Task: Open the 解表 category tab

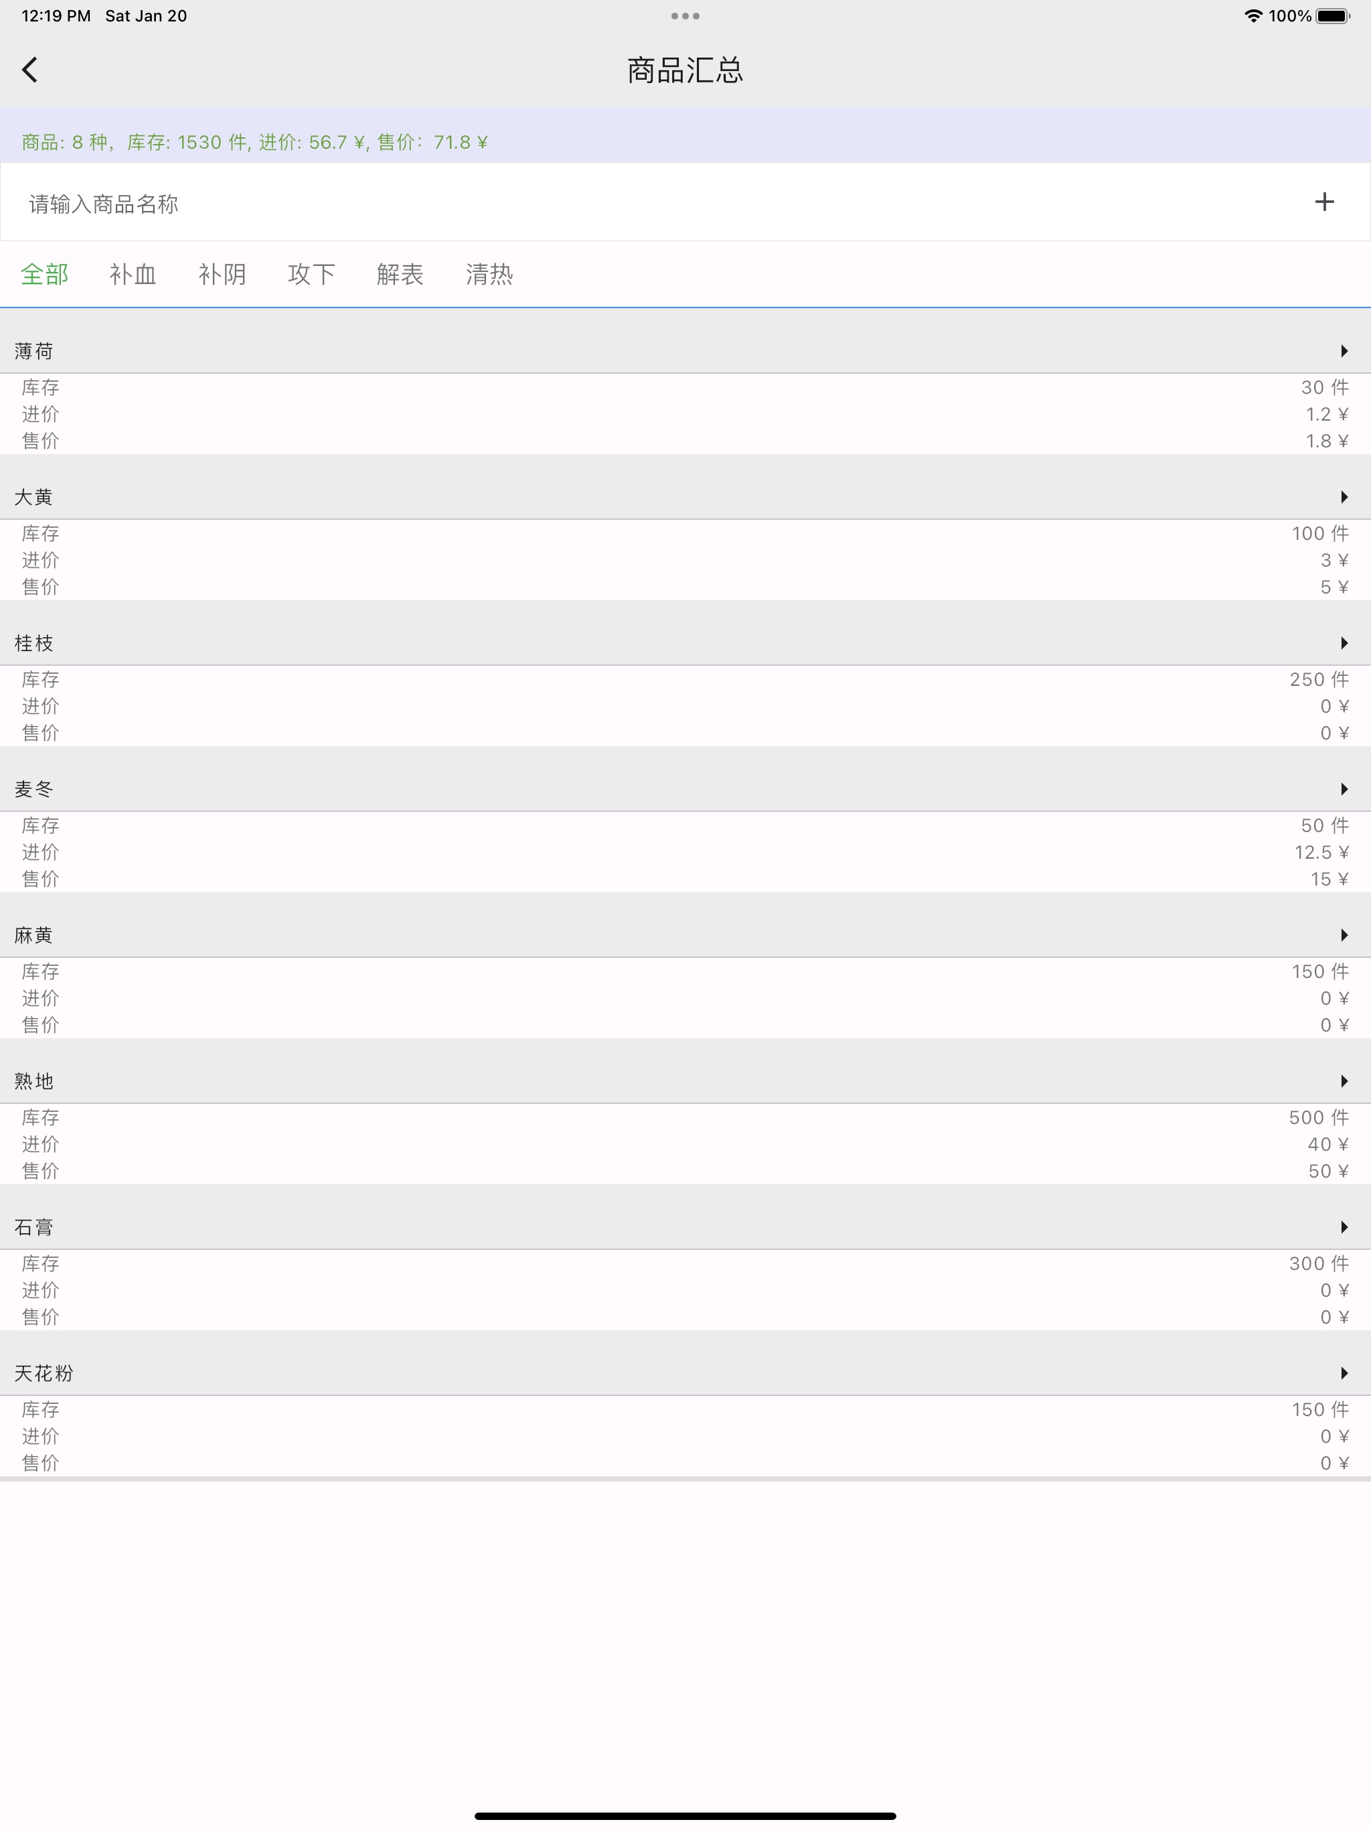Action: pyautogui.click(x=400, y=274)
